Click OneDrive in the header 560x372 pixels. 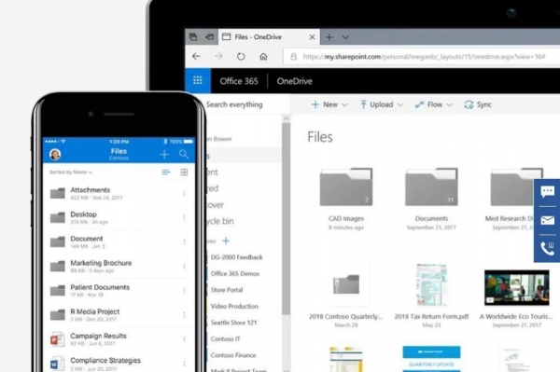click(x=294, y=81)
